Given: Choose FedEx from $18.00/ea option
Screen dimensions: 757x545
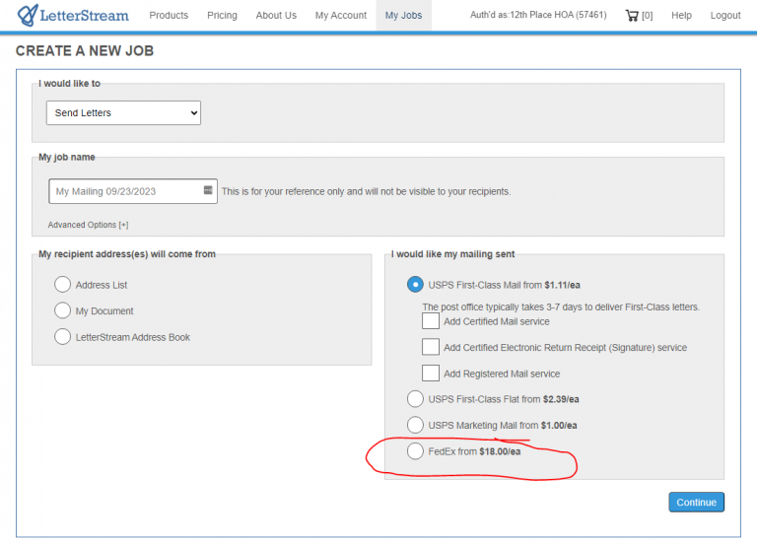Looking at the screenshot, I should tap(416, 451).
